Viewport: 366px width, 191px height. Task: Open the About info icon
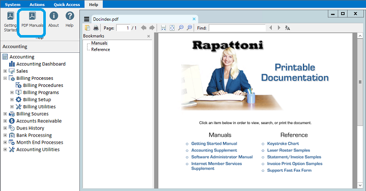click(53, 16)
